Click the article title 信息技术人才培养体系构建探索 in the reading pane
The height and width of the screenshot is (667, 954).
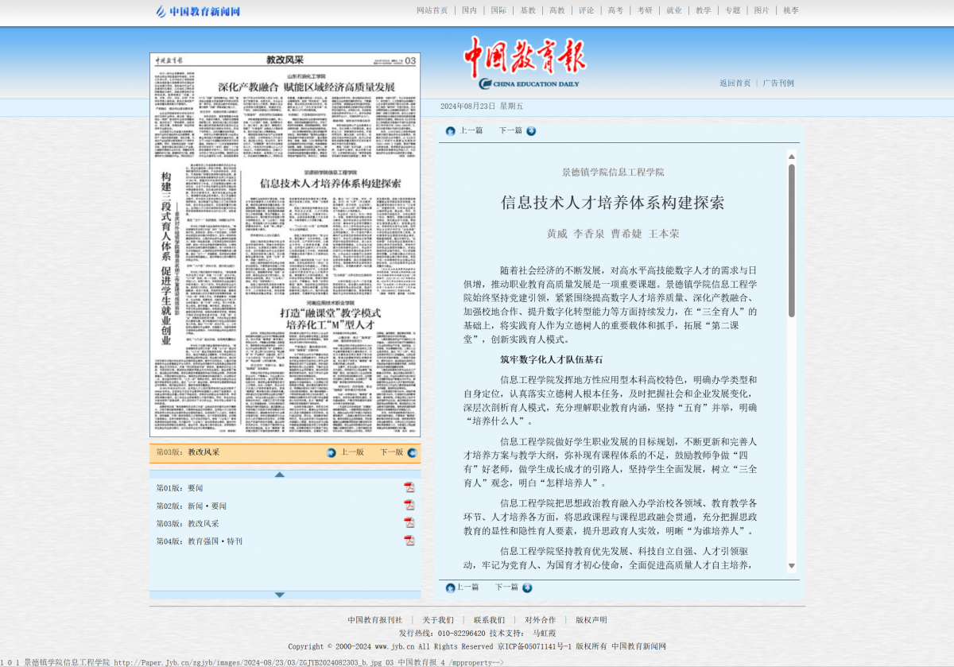(613, 202)
